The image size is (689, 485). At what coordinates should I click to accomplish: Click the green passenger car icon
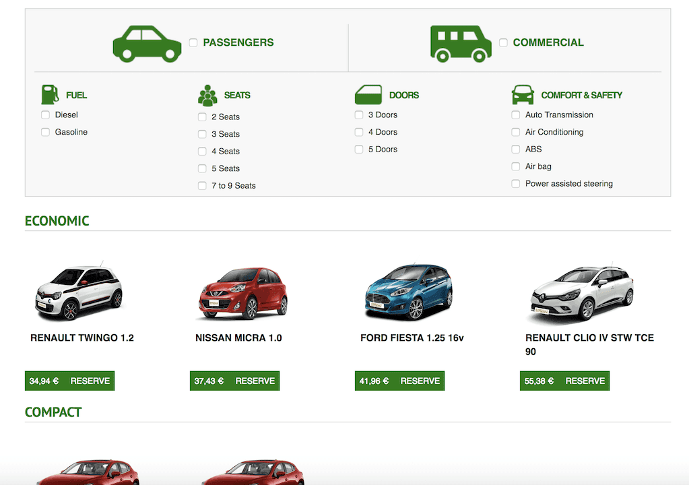tap(147, 42)
